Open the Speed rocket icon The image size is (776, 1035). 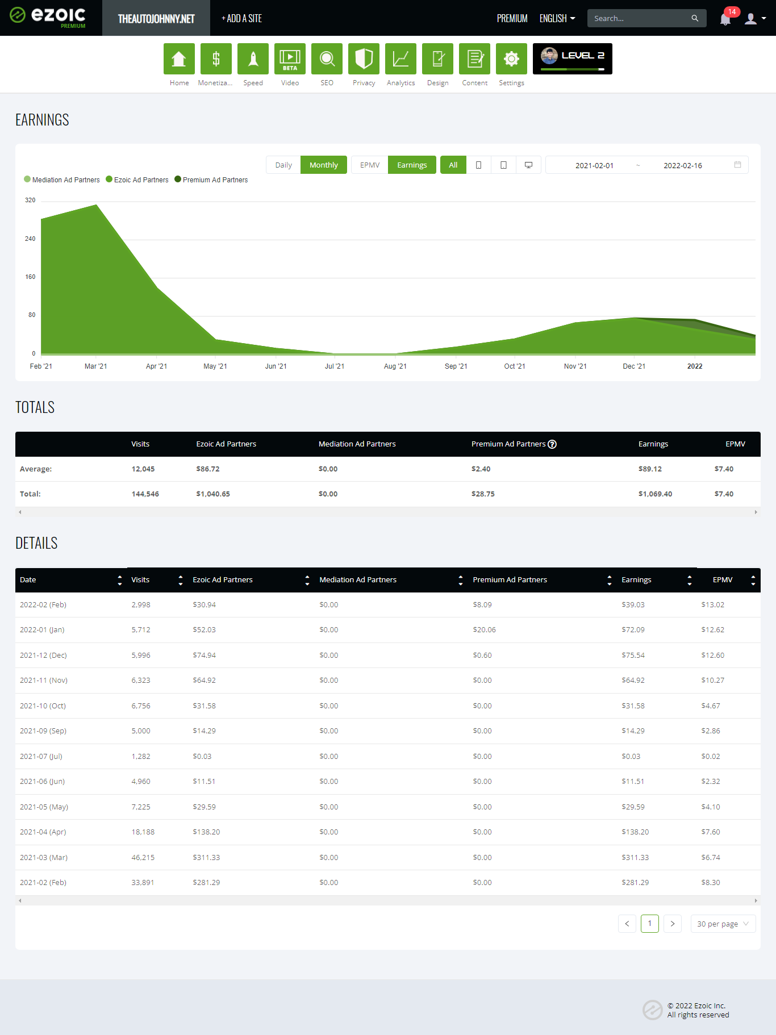click(253, 59)
